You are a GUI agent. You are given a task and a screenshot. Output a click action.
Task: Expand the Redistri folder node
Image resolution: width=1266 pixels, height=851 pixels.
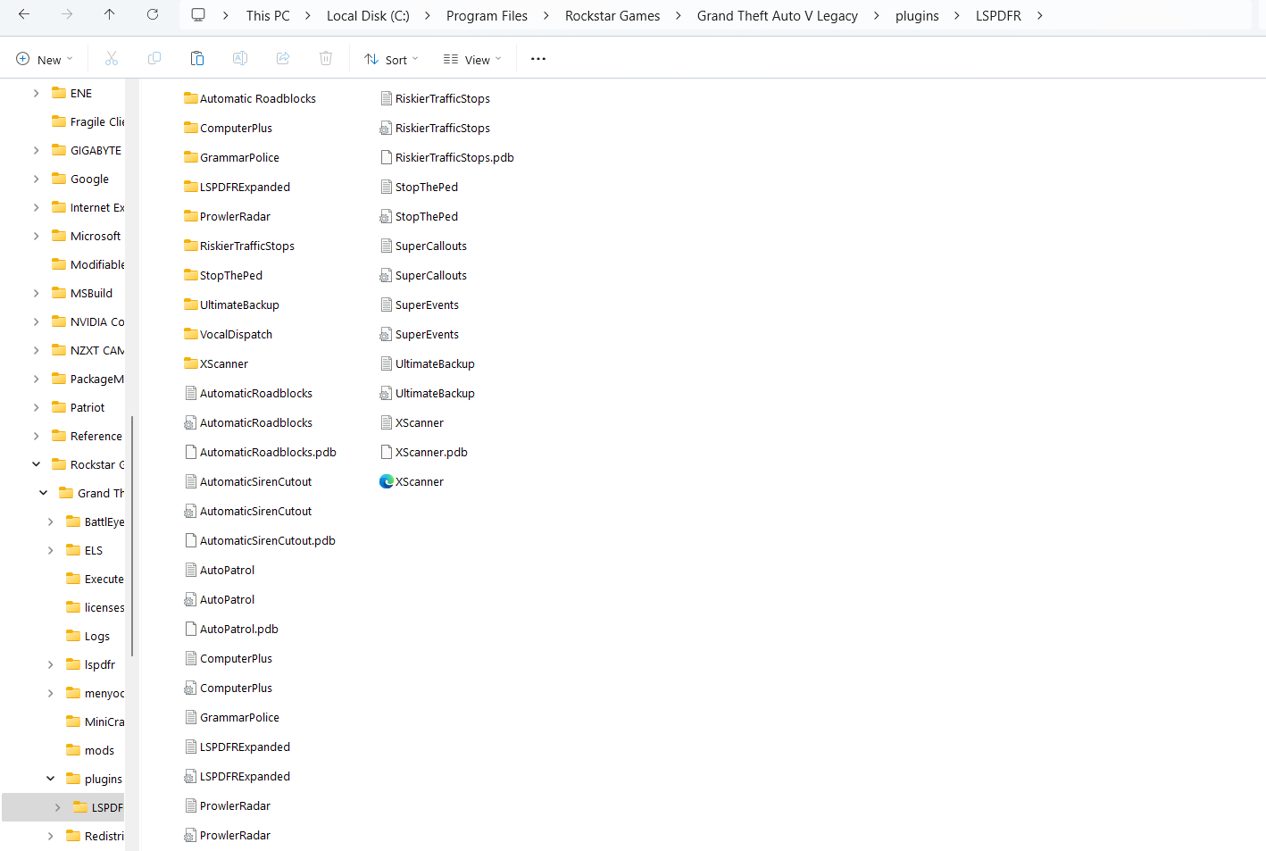[50, 836]
